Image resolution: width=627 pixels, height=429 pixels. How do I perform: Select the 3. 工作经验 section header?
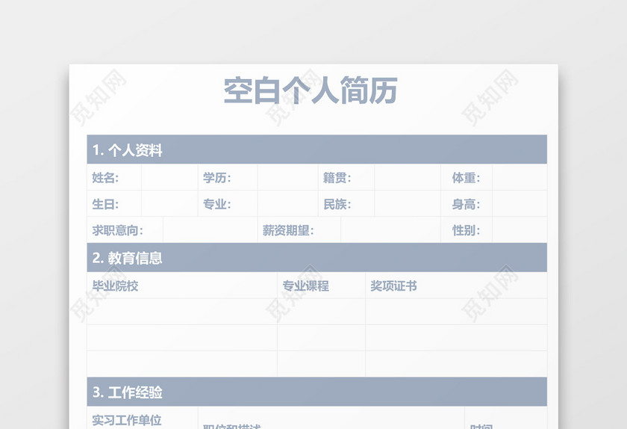(x=316, y=392)
